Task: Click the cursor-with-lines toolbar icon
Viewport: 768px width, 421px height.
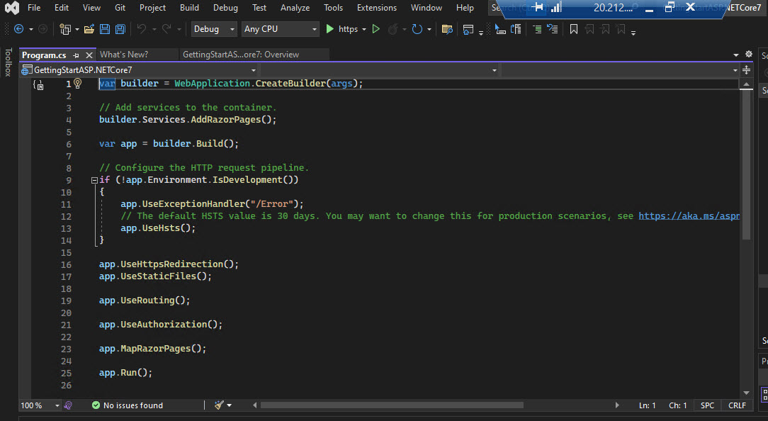Action: pos(500,29)
